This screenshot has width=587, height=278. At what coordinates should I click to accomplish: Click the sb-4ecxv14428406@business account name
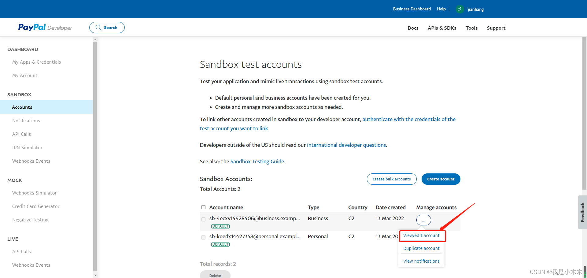tap(254, 218)
